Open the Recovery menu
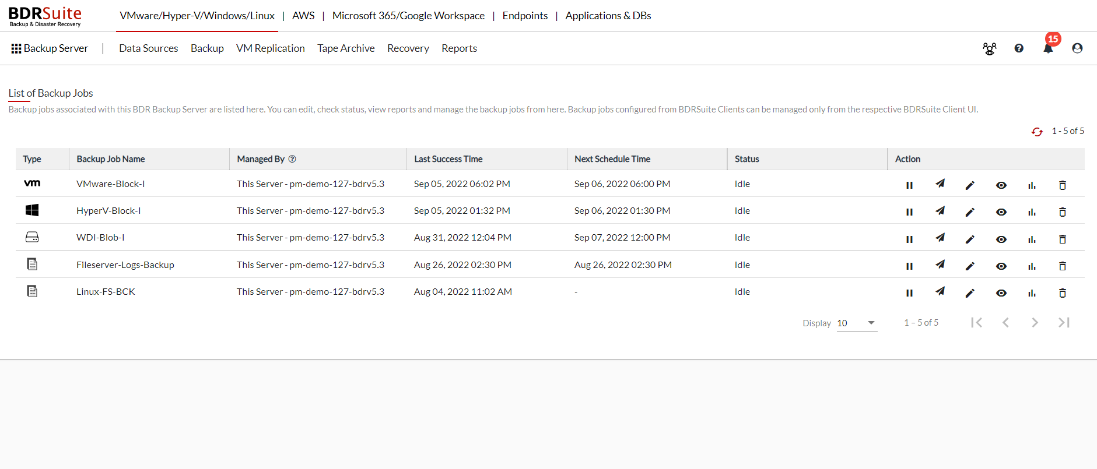This screenshot has width=1097, height=469. coord(408,48)
